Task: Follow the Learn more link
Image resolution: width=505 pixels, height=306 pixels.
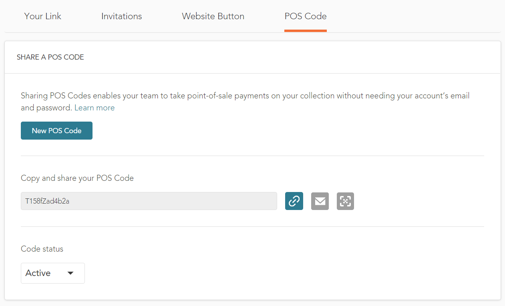Action: (x=95, y=108)
